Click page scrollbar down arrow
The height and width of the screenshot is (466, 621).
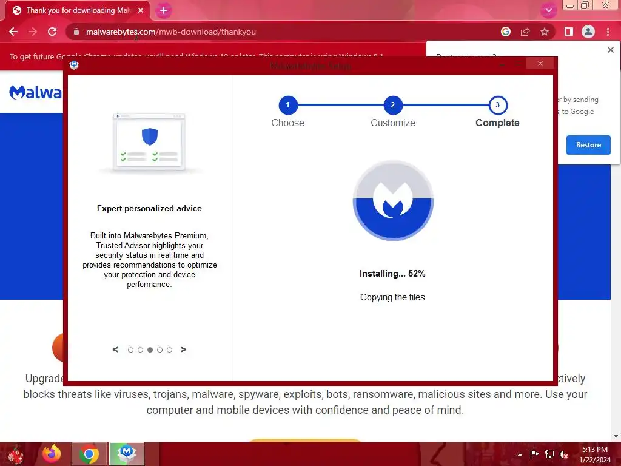coord(616,436)
